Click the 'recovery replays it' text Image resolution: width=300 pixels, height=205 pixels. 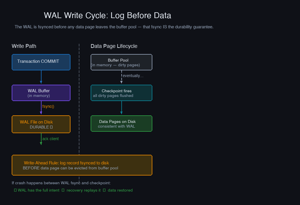click(x=83, y=190)
